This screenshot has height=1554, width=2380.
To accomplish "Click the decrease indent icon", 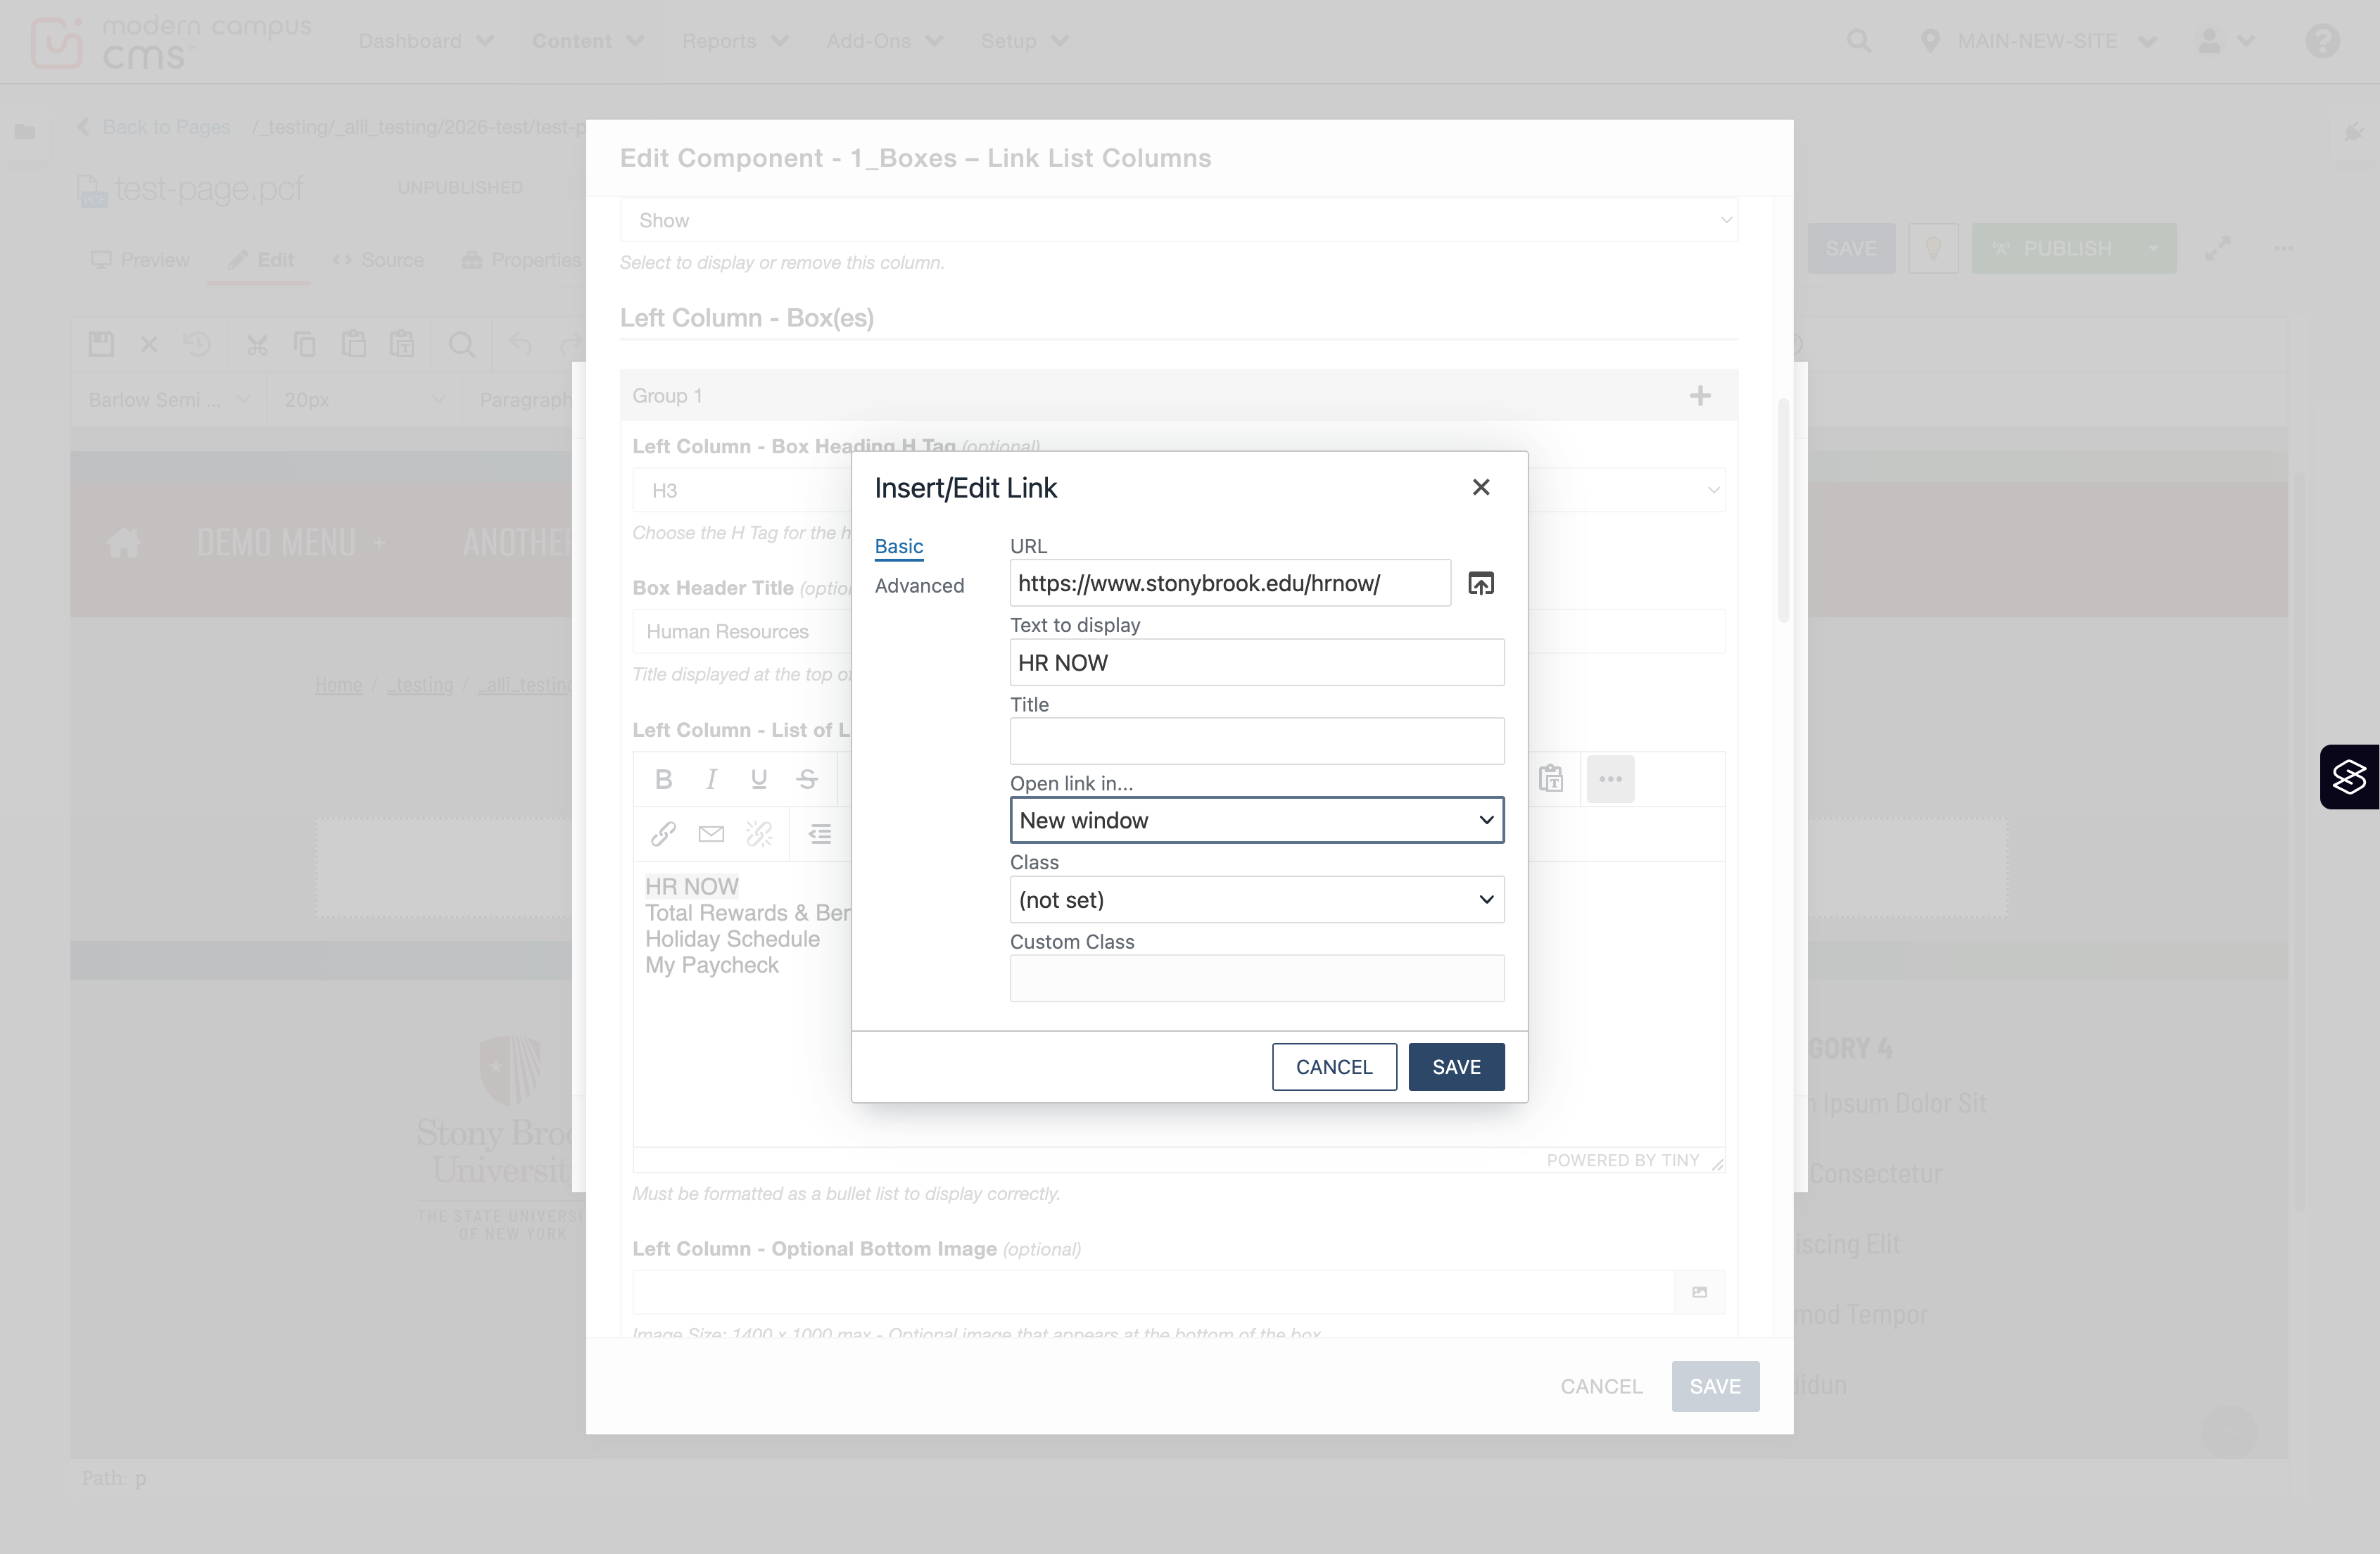I will coord(820,833).
